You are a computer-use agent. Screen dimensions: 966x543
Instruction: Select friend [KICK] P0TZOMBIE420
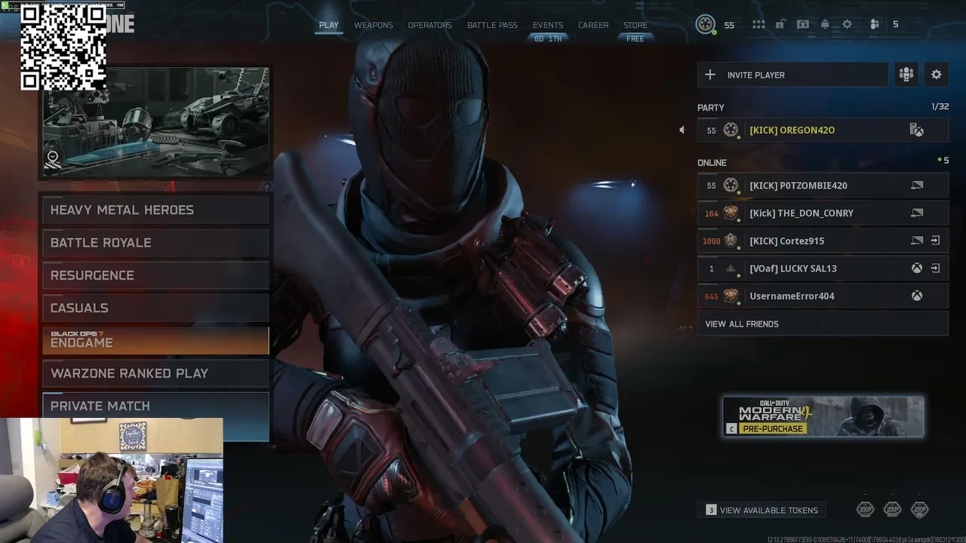pyautogui.click(x=823, y=186)
